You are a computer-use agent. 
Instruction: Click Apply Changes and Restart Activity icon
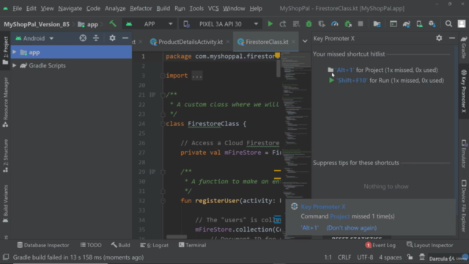pos(283,24)
